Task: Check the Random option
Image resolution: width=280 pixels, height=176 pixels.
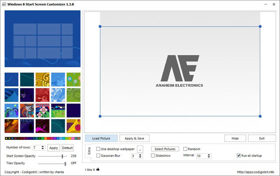Action: 185,149
